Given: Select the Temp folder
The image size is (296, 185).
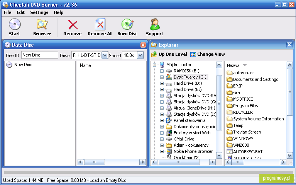Looking at the screenshot, I should [x=238, y=125].
